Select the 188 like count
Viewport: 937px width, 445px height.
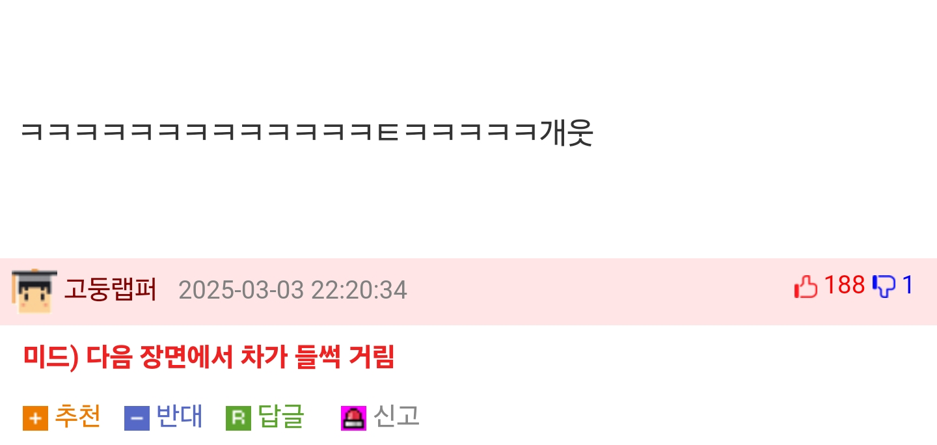click(x=845, y=285)
